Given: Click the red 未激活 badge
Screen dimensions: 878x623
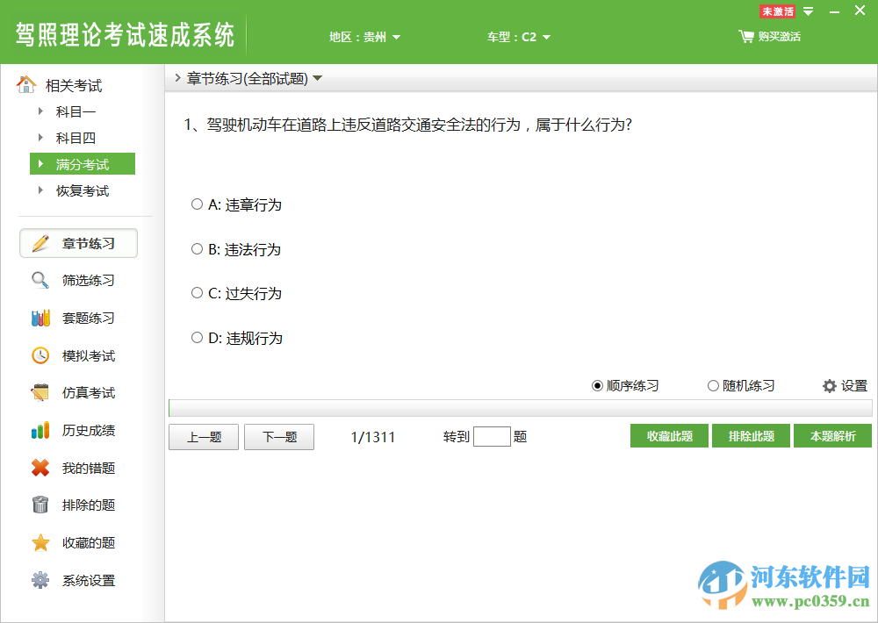Looking at the screenshot, I should click(x=777, y=11).
